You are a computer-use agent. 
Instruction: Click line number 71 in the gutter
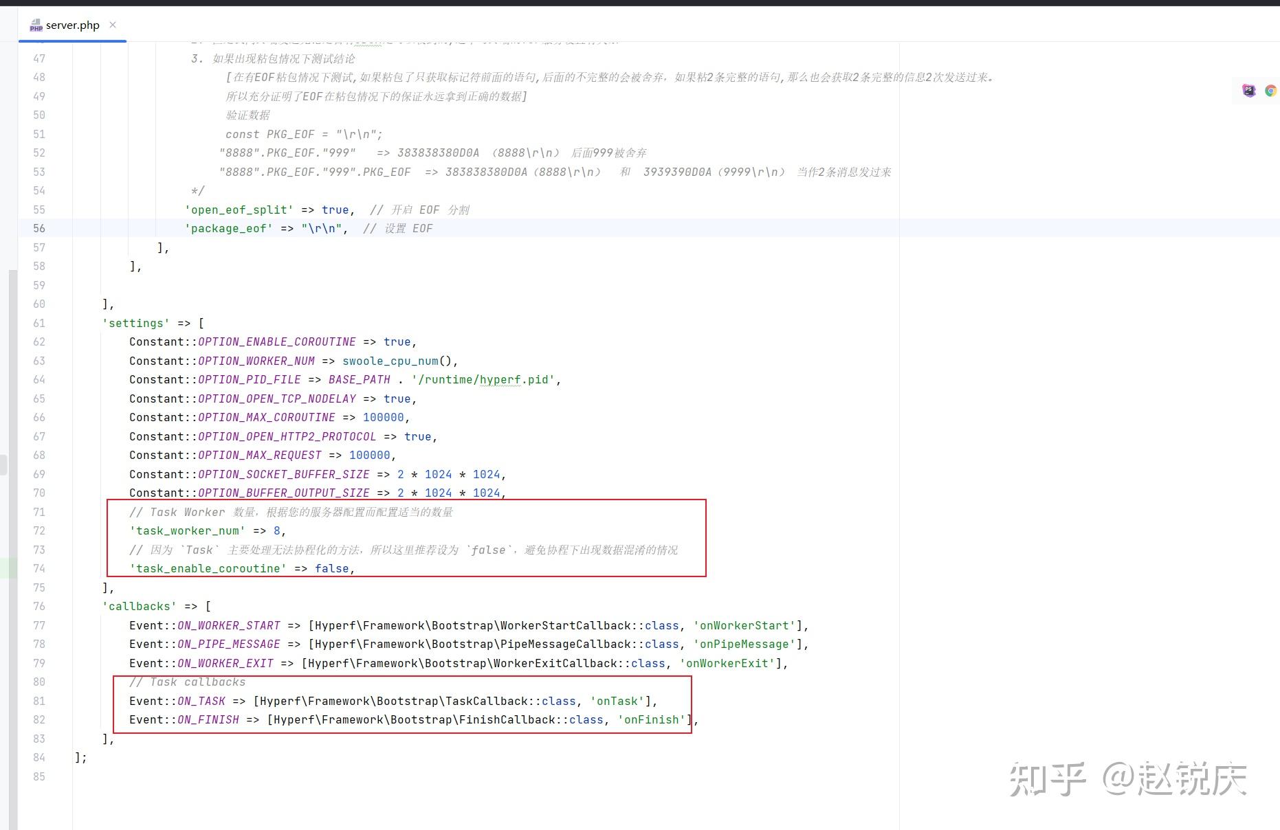pos(39,512)
